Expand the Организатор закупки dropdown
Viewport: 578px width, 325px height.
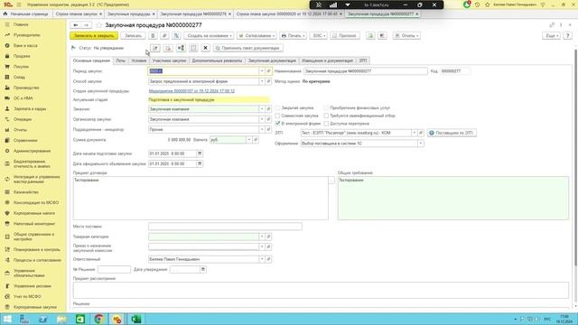262,119
